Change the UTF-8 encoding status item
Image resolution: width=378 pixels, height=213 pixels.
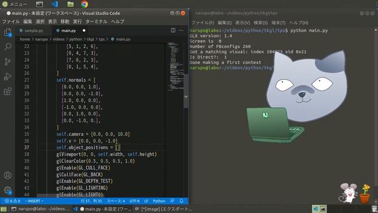pyautogui.click(x=135, y=201)
